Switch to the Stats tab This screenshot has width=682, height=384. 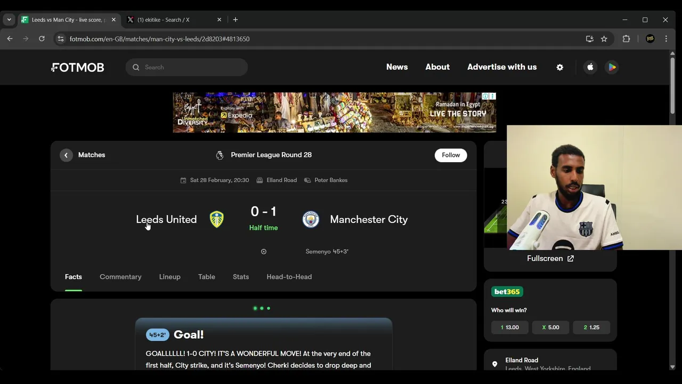click(241, 277)
